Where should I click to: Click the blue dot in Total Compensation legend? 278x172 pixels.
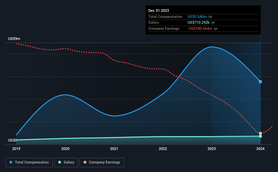[x=11, y=162]
